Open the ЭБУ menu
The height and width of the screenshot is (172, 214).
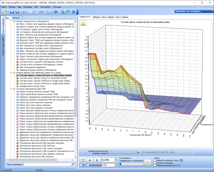click(36, 7)
